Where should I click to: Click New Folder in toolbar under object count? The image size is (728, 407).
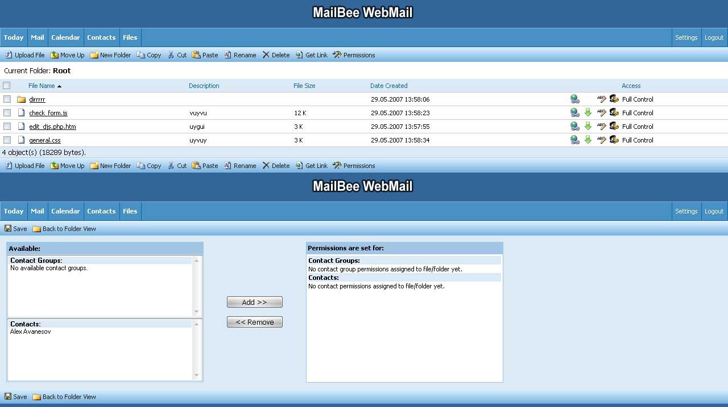(110, 166)
